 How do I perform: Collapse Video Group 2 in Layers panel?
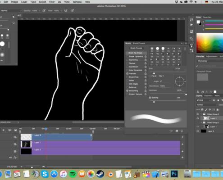pyautogui.click(x=201, y=114)
